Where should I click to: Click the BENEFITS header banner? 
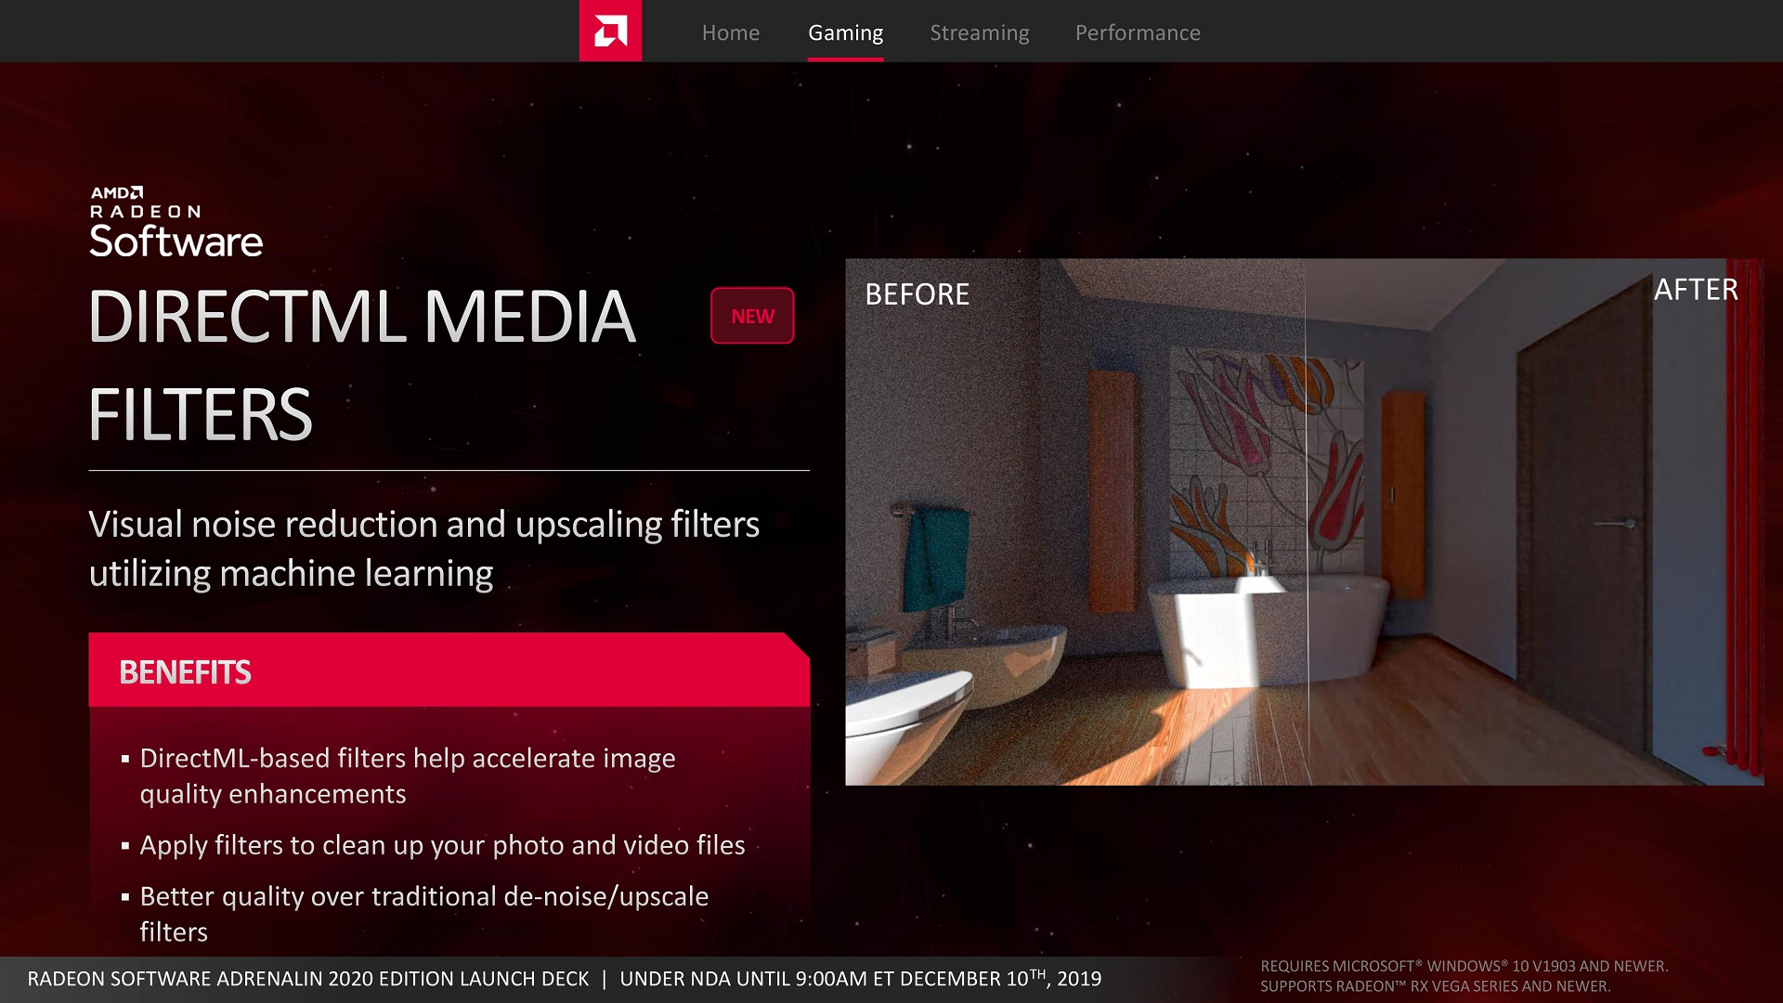click(x=449, y=671)
